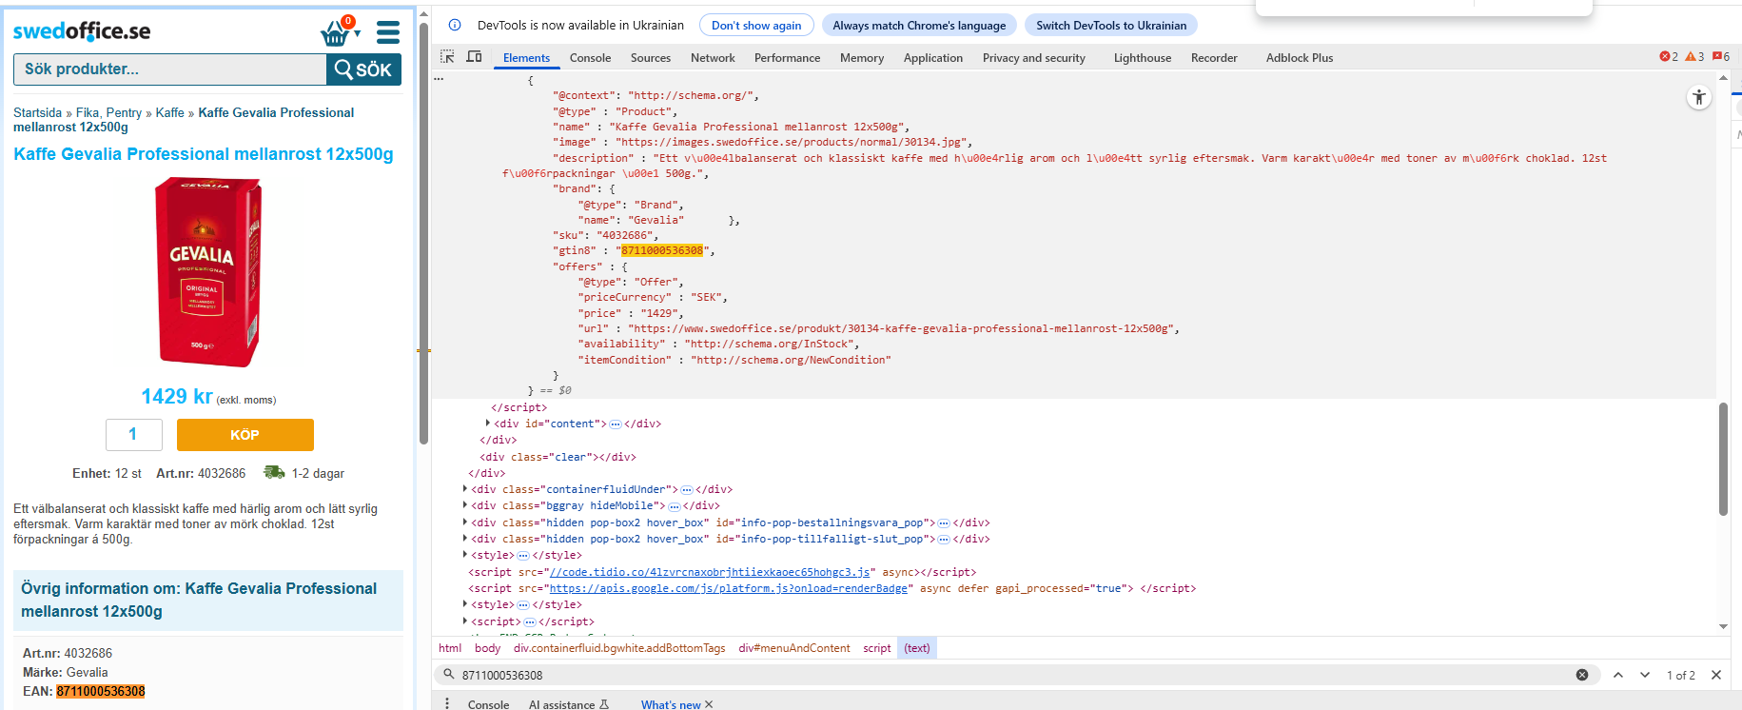Open the Fika, Pentry breadcrumb link
Image resolution: width=1742 pixels, height=710 pixels.
pos(108,112)
